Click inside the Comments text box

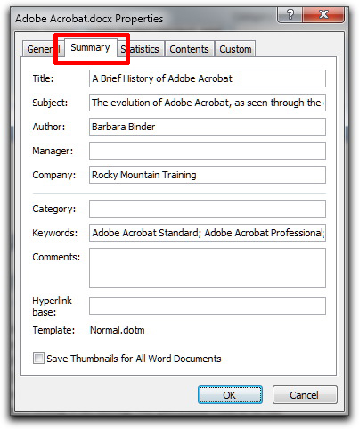pos(208,268)
